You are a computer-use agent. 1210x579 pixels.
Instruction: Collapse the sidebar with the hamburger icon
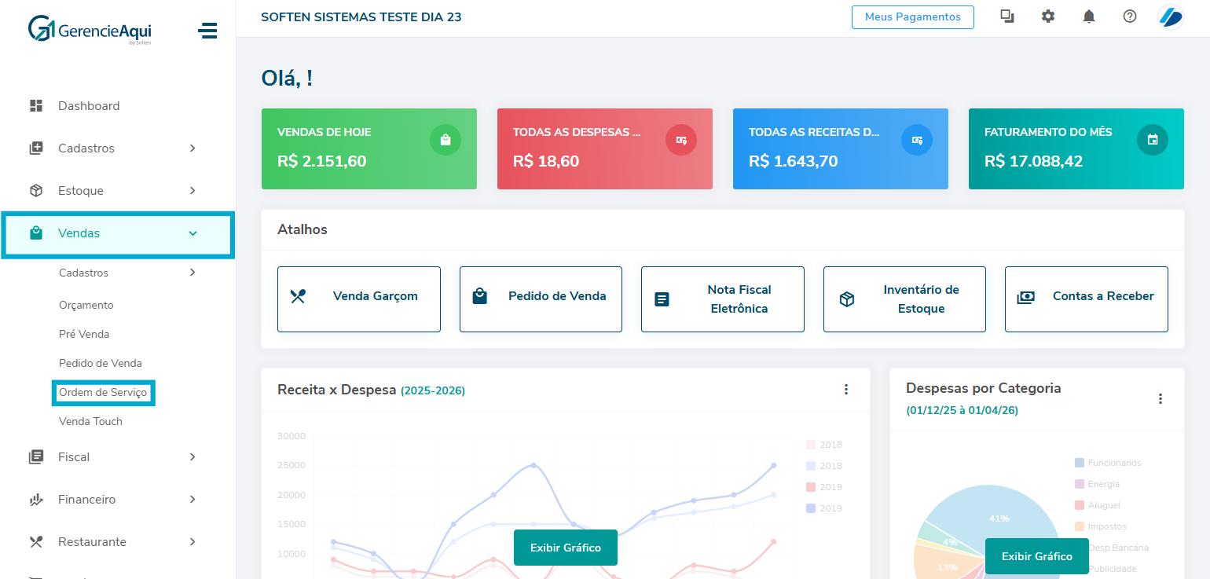[207, 31]
